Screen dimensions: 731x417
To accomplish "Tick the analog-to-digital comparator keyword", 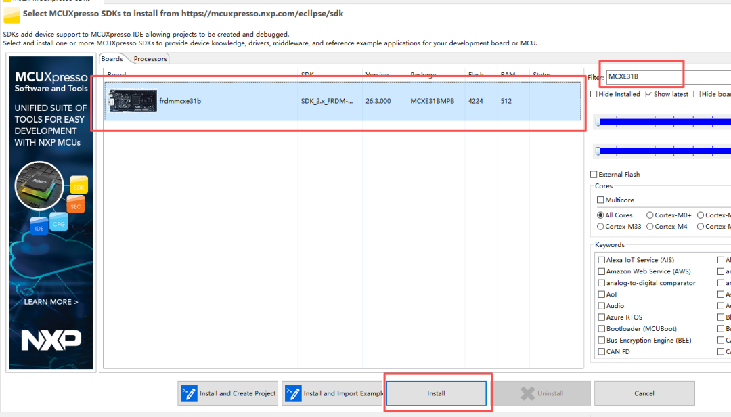I will pos(602,283).
